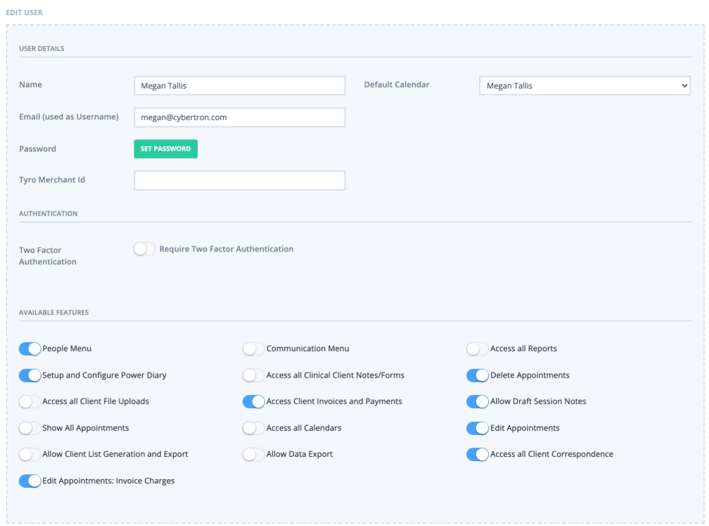Turn on Communication Menu toggle
This screenshot has height=526, width=709.
tap(254, 349)
